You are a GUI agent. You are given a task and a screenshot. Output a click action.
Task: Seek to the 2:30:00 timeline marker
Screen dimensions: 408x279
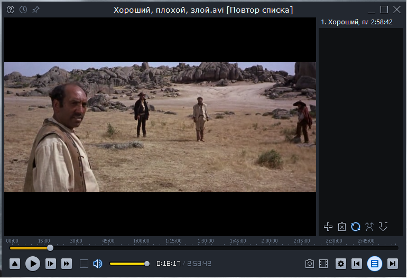tap(334, 241)
